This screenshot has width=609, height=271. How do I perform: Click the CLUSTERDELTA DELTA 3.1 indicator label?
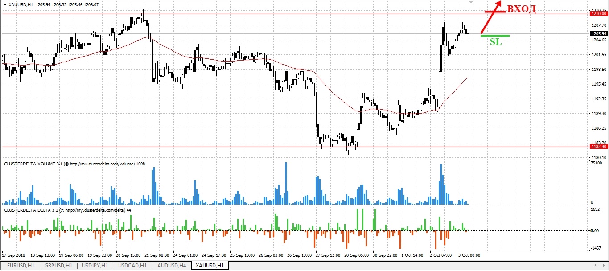[x=67, y=210]
